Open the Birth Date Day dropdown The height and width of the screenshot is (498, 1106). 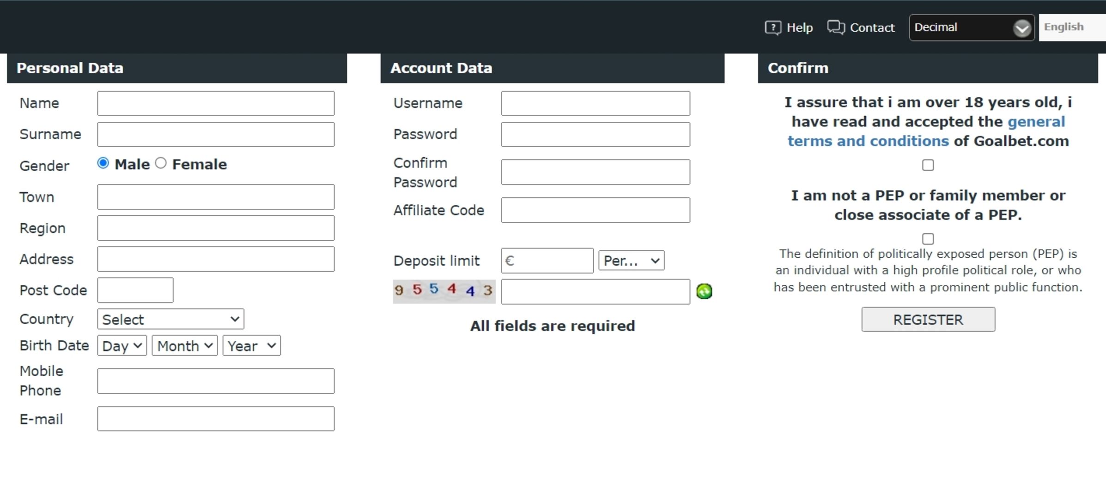click(x=121, y=346)
